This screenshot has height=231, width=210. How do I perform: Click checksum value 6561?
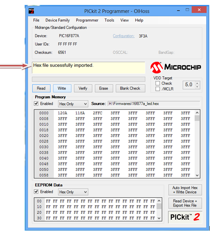(62, 52)
